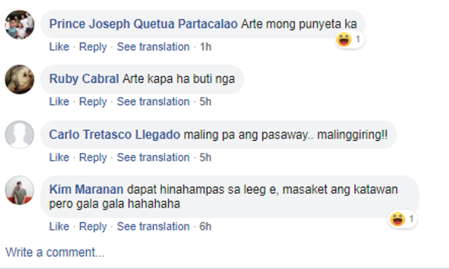
Task: Open Kim Maranan's profile picture
Action: (x=20, y=191)
